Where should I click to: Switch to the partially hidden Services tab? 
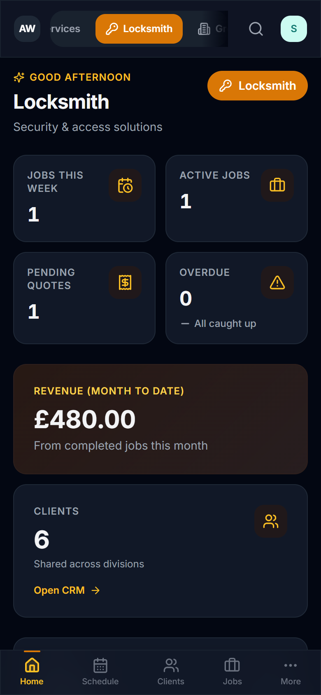(66, 29)
